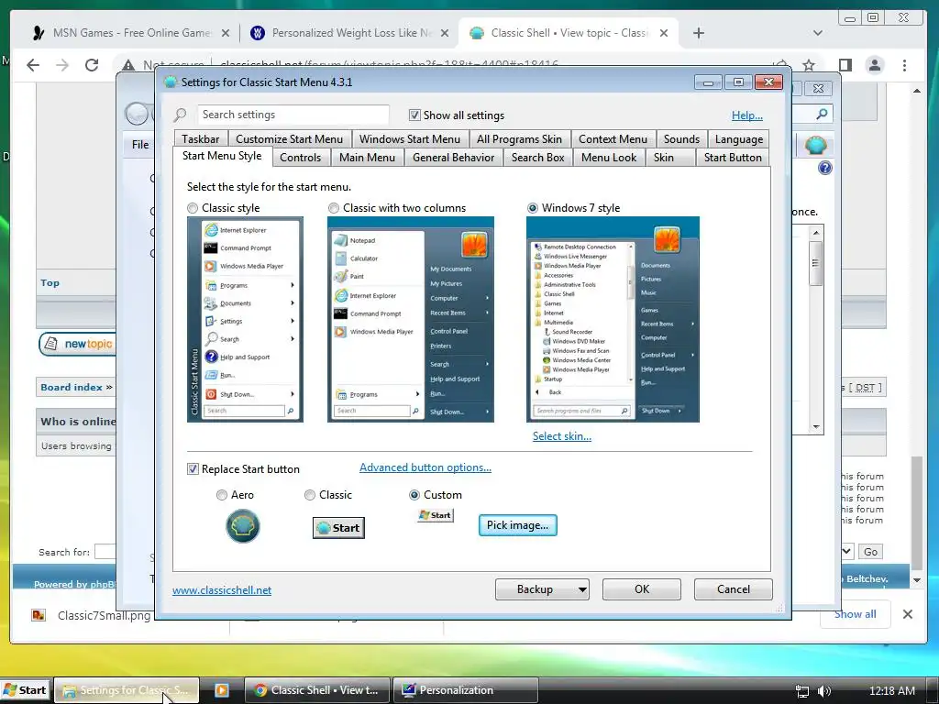Click the Windows Start button on taskbar
Screen dimensions: 939x704
(x=25, y=690)
